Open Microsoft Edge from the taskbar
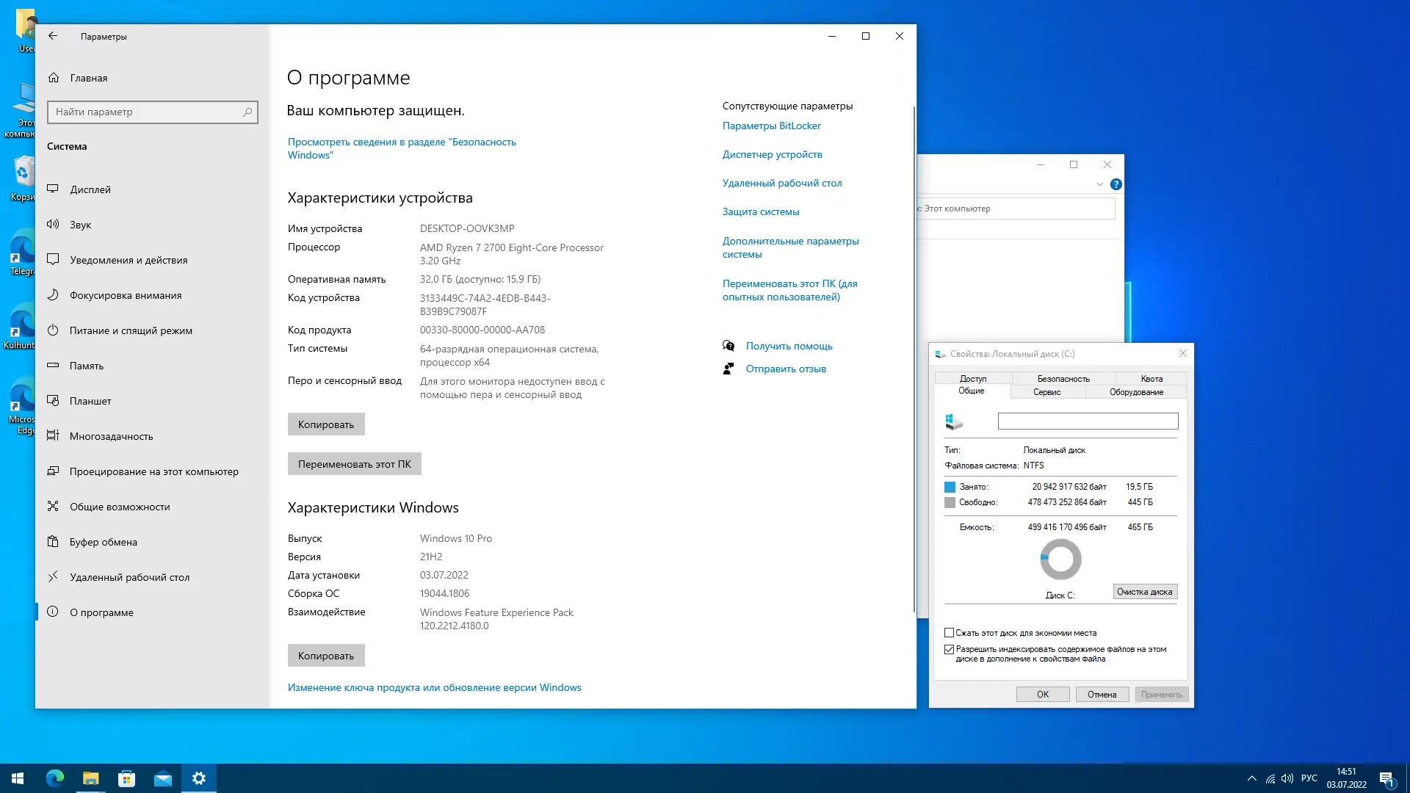This screenshot has height=793, width=1410. (55, 778)
